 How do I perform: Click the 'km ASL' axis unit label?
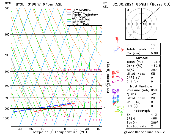106,5
